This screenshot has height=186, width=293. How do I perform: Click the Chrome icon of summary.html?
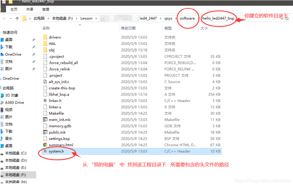pos(45,145)
